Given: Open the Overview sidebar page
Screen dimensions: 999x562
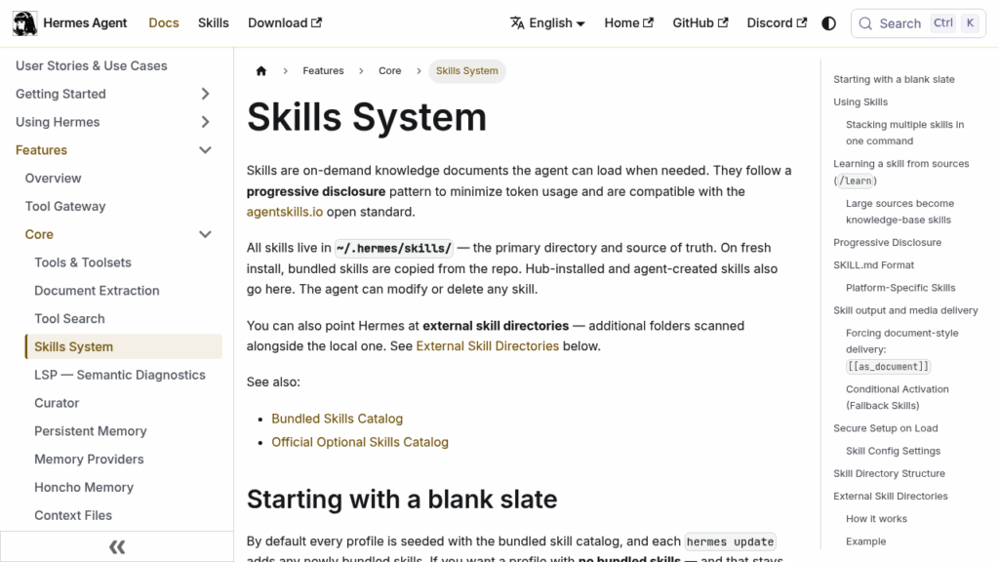Looking at the screenshot, I should click(53, 179).
